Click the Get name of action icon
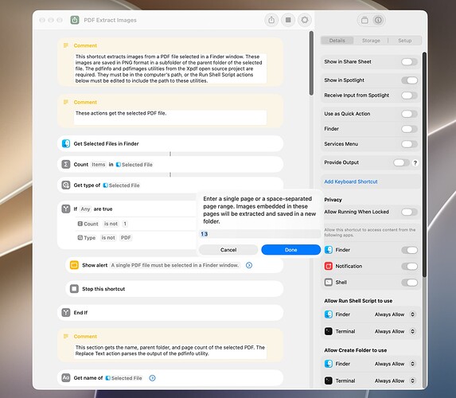The height and width of the screenshot is (398, 456). point(66,377)
